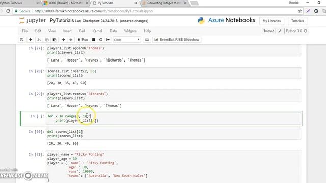326x183 pixels.
Task: Open Tutorials button
Action: (x=297, y=21)
